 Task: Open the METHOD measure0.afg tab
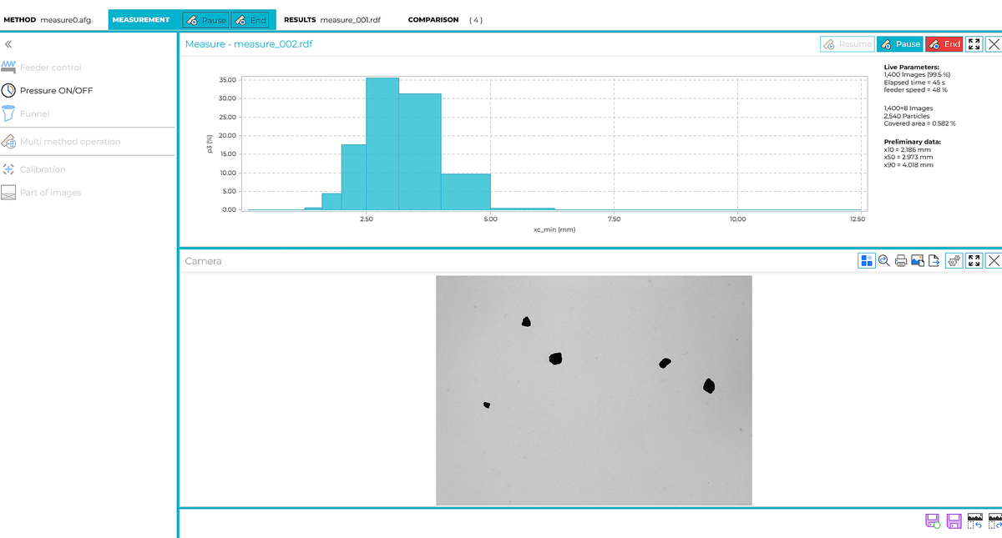[x=48, y=19]
